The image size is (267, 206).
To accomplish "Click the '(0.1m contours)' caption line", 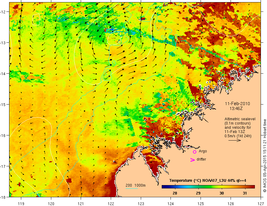I will pos(238,123).
